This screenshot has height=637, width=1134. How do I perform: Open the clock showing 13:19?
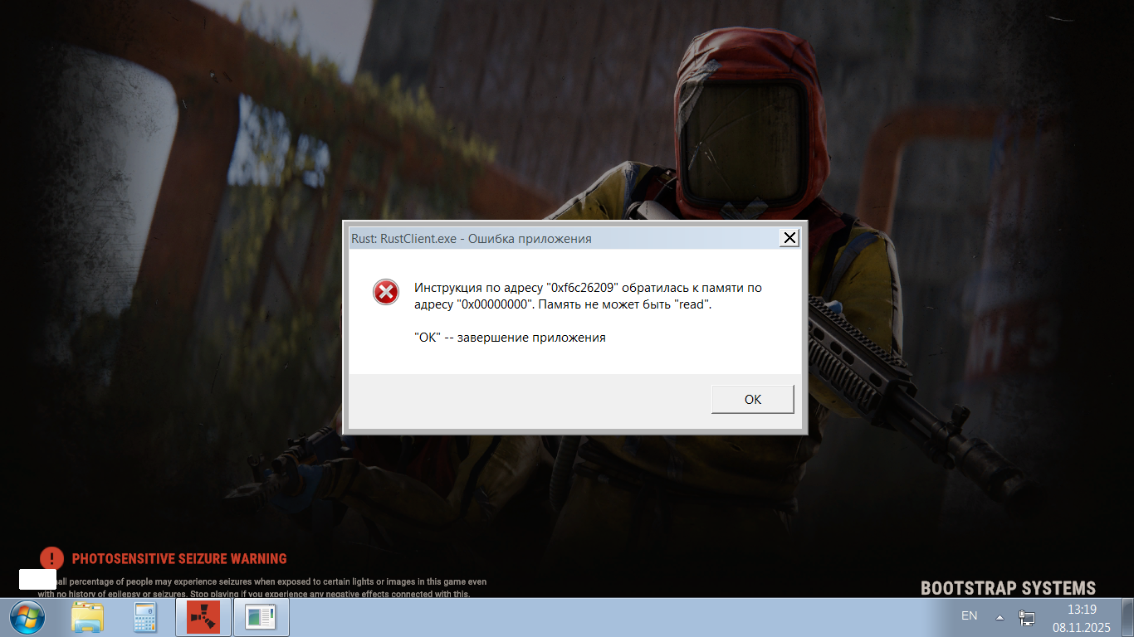(x=1082, y=610)
